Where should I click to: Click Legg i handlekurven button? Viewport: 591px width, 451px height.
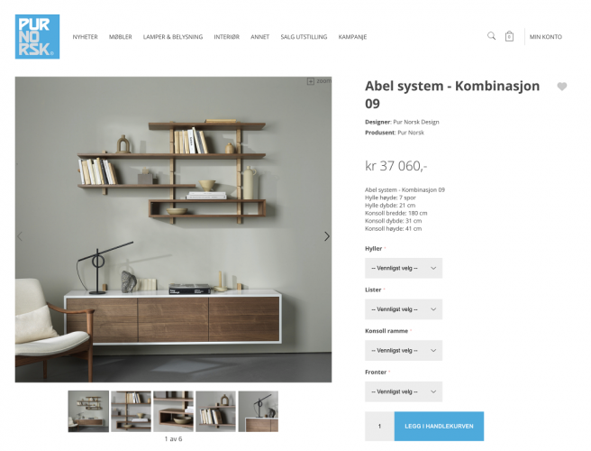(439, 426)
